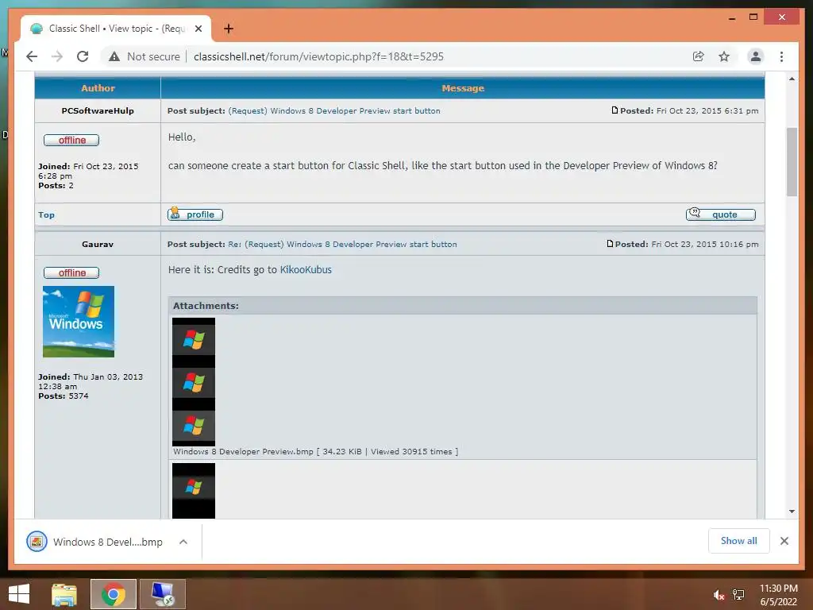Open Re: (Request) post subject link

[x=342, y=244]
